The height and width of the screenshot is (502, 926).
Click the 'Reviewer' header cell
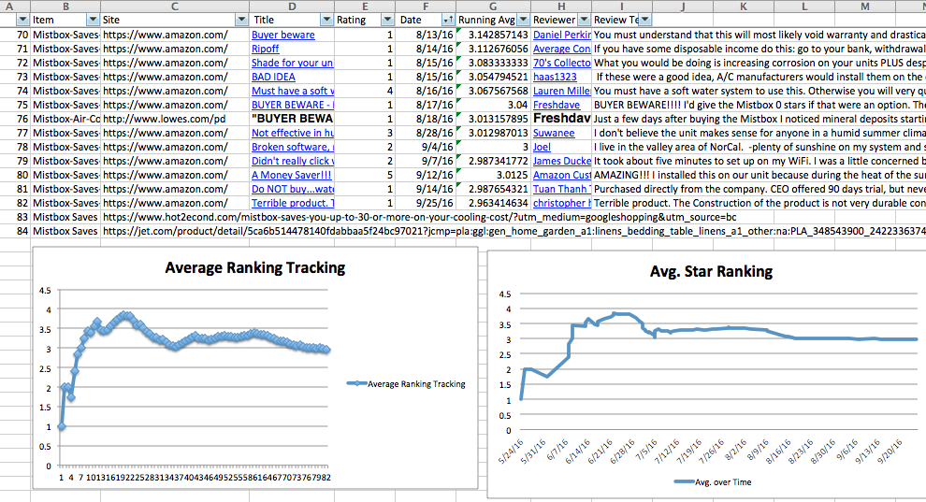(561, 20)
